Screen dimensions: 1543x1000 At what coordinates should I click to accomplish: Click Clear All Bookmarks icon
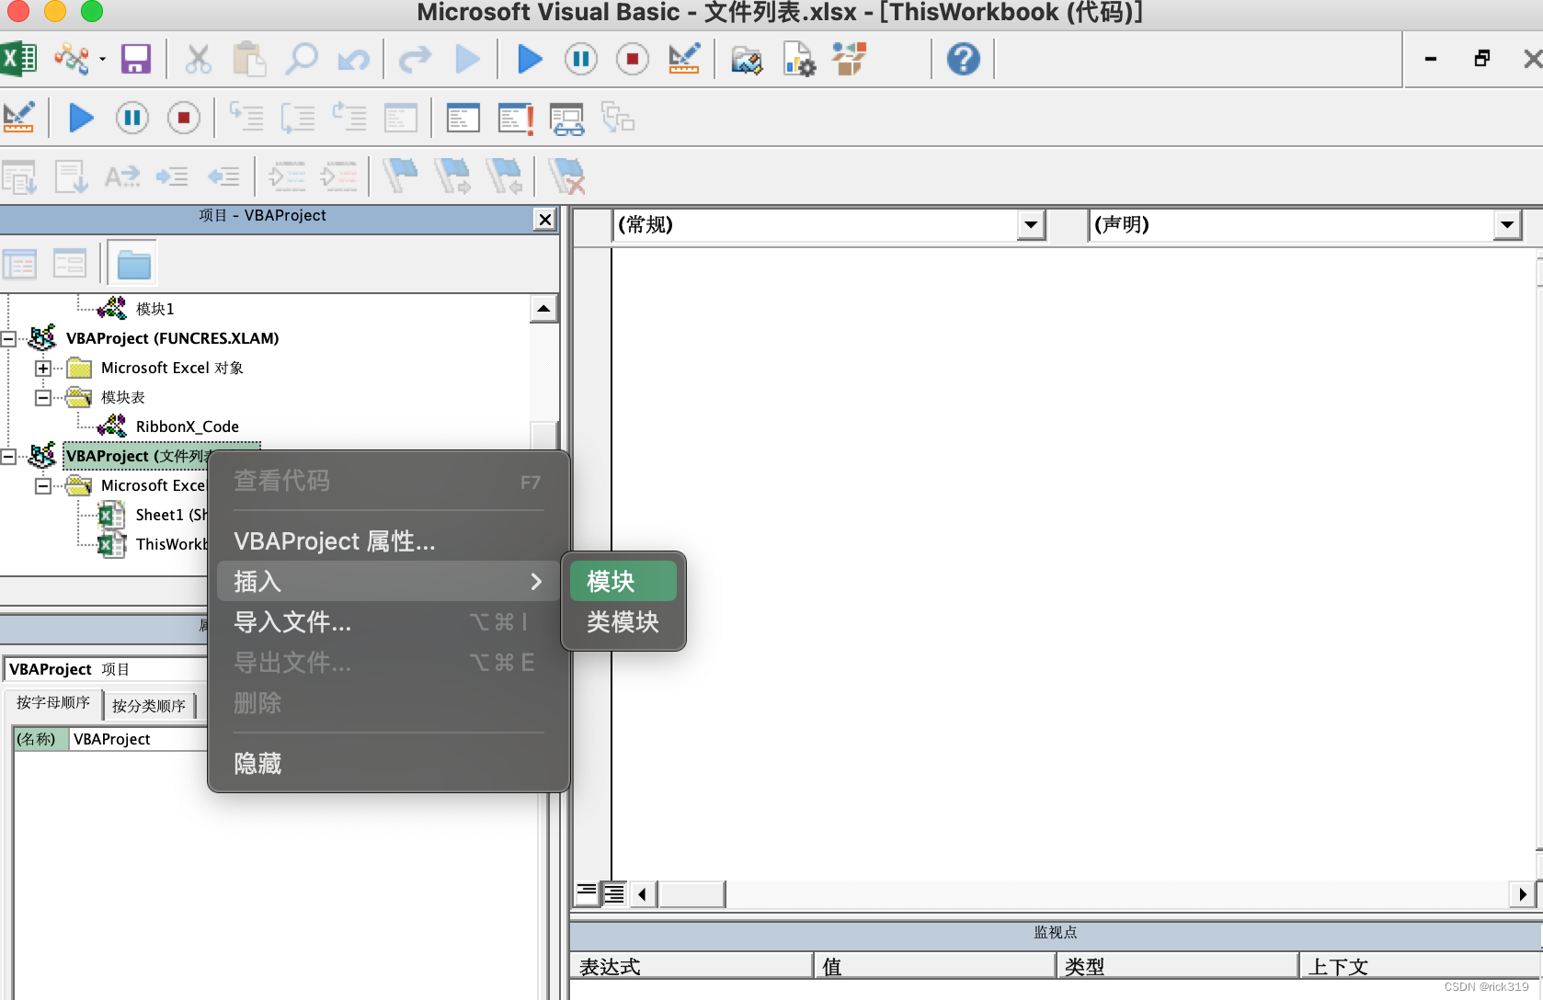pos(566,175)
